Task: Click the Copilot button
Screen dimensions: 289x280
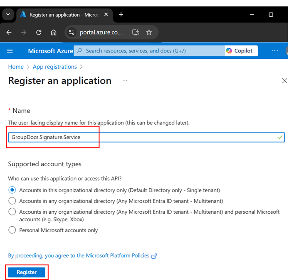Action: [x=240, y=51]
